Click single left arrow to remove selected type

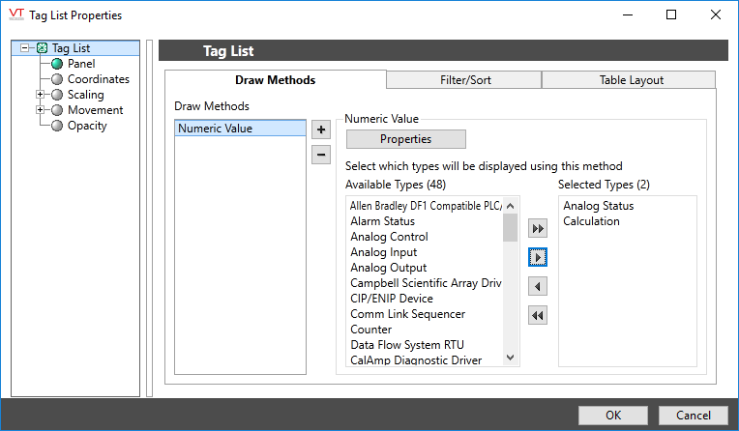(x=539, y=286)
